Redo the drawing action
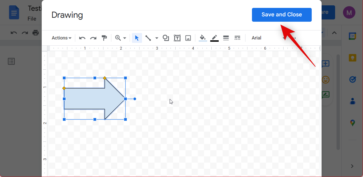 point(93,38)
